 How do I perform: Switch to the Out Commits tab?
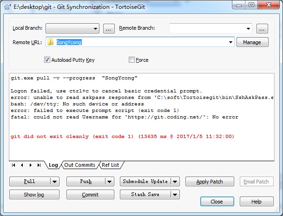tap(79, 165)
